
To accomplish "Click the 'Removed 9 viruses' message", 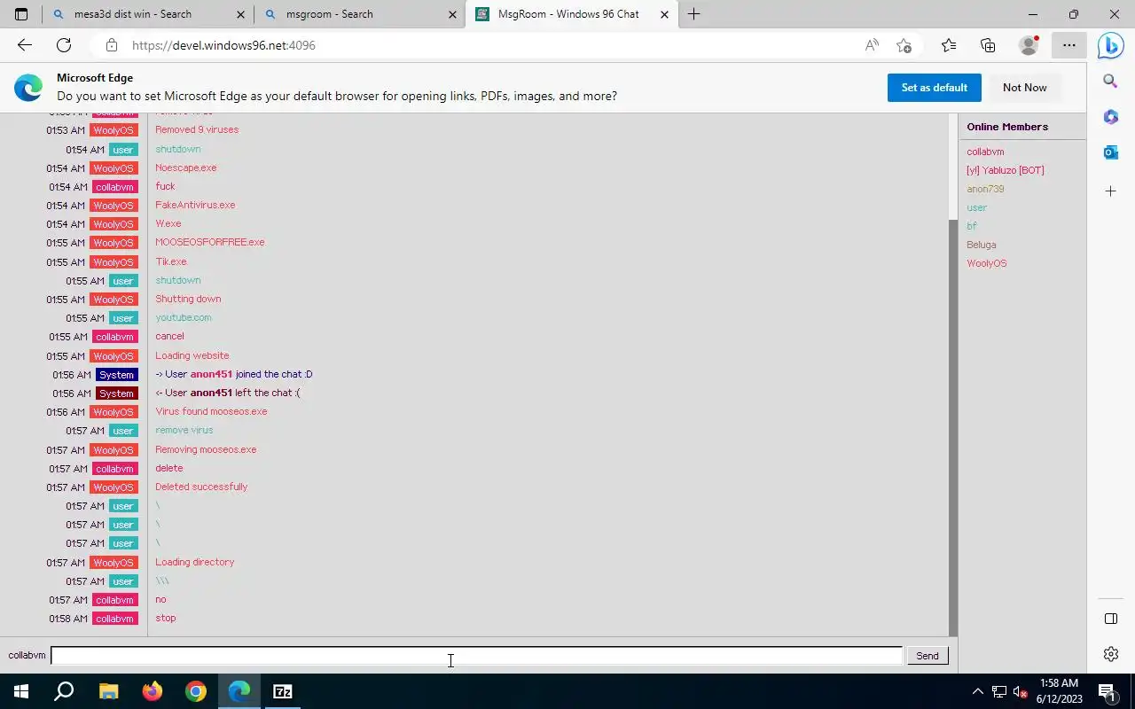I will (197, 129).
